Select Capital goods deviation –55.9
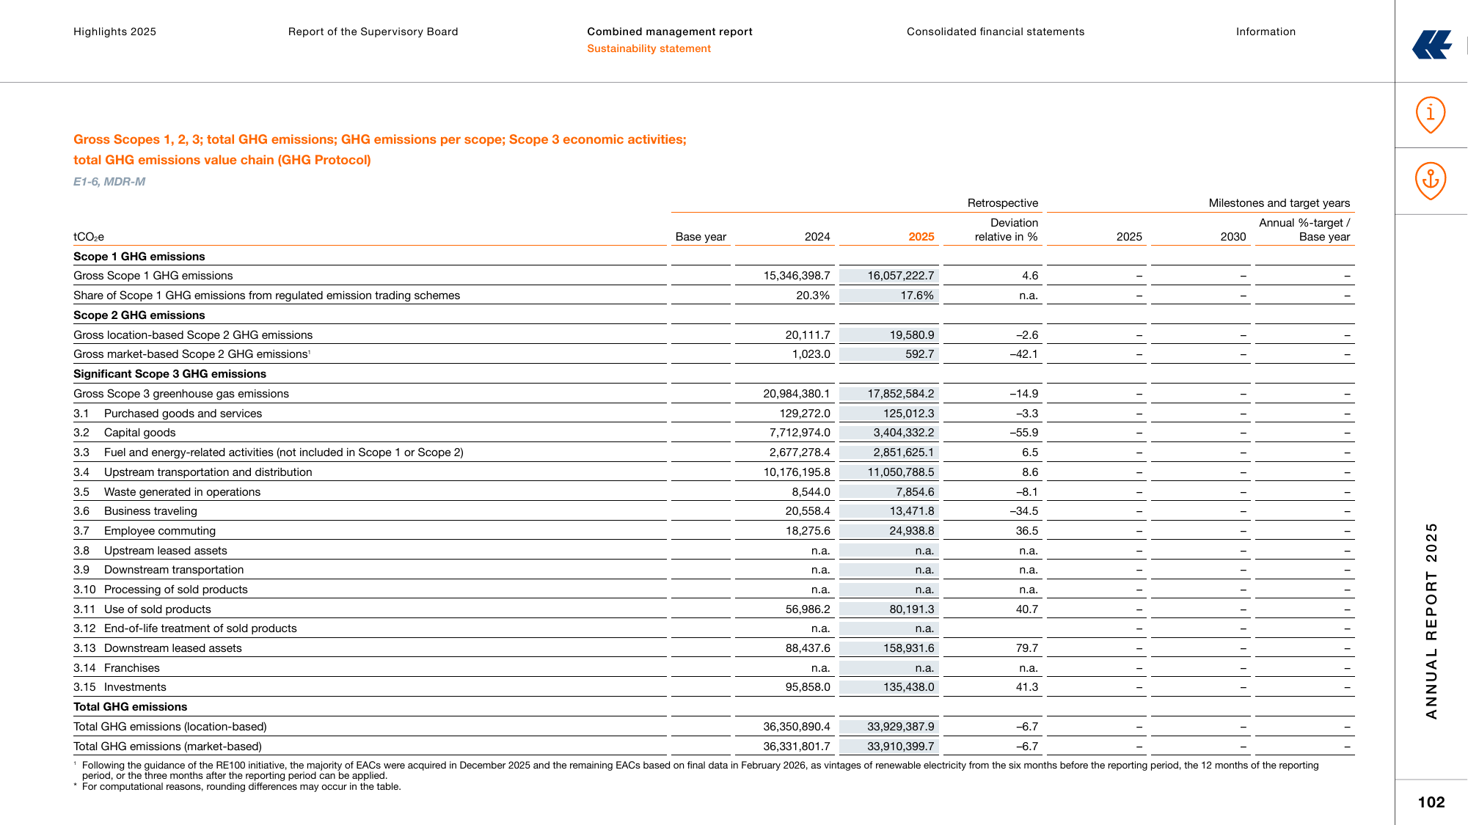The width and height of the screenshot is (1468, 825). (x=1024, y=433)
